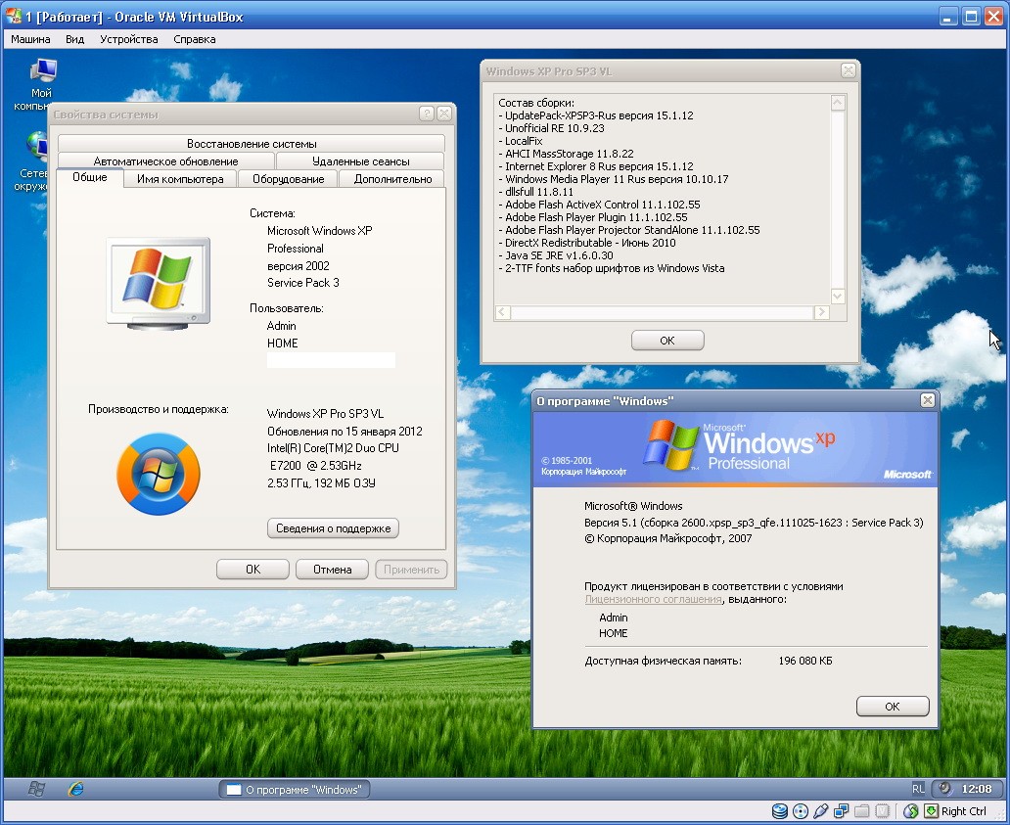Click the shared folders icon in status bar
The width and height of the screenshot is (1010, 825).
tap(862, 811)
